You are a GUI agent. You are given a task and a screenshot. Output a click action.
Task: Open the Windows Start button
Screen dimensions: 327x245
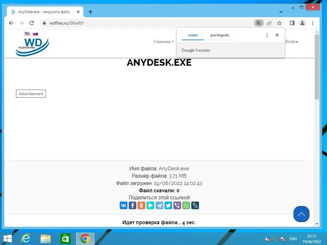coord(8,239)
